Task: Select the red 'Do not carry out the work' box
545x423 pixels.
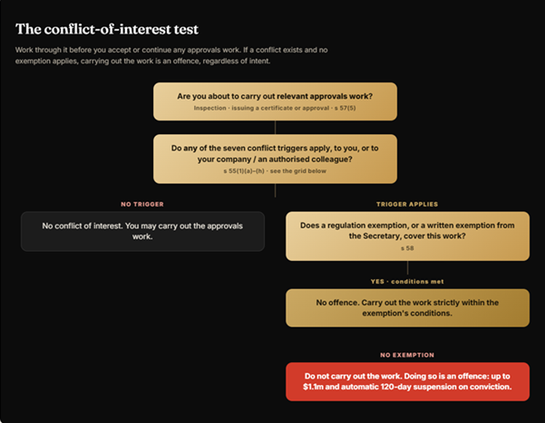Action: click(x=407, y=381)
